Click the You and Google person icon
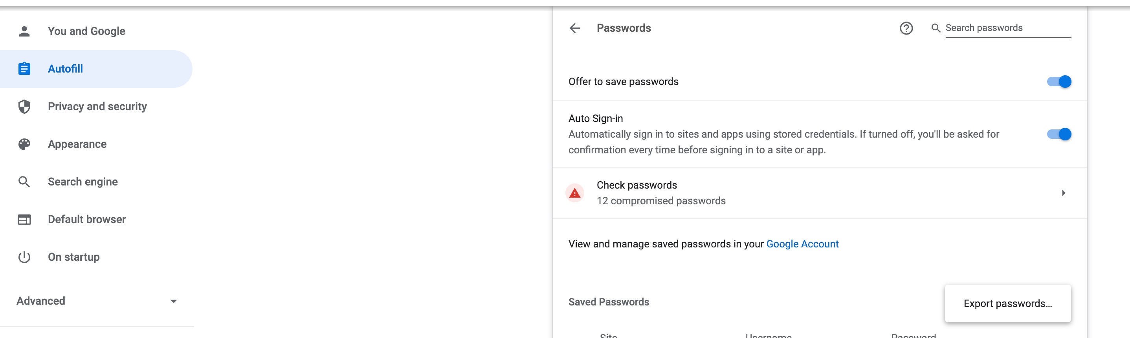Viewport: 1130px width, 338px height. click(24, 31)
